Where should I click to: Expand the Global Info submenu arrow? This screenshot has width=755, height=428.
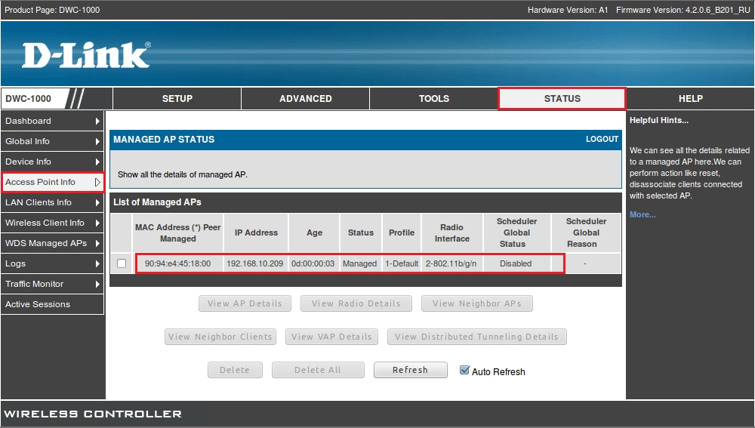click(97, 141)
